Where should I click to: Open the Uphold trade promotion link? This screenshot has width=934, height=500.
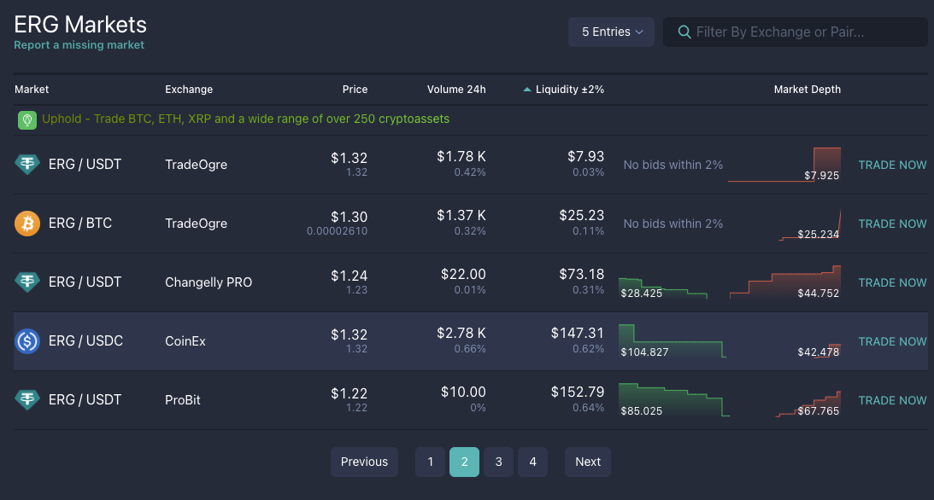point(245,119)
